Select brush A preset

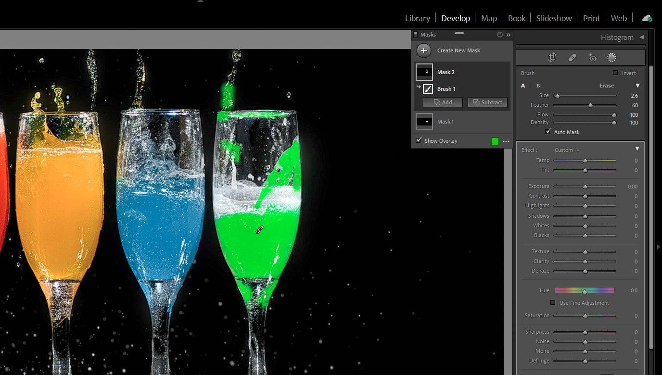coord(523,86)
